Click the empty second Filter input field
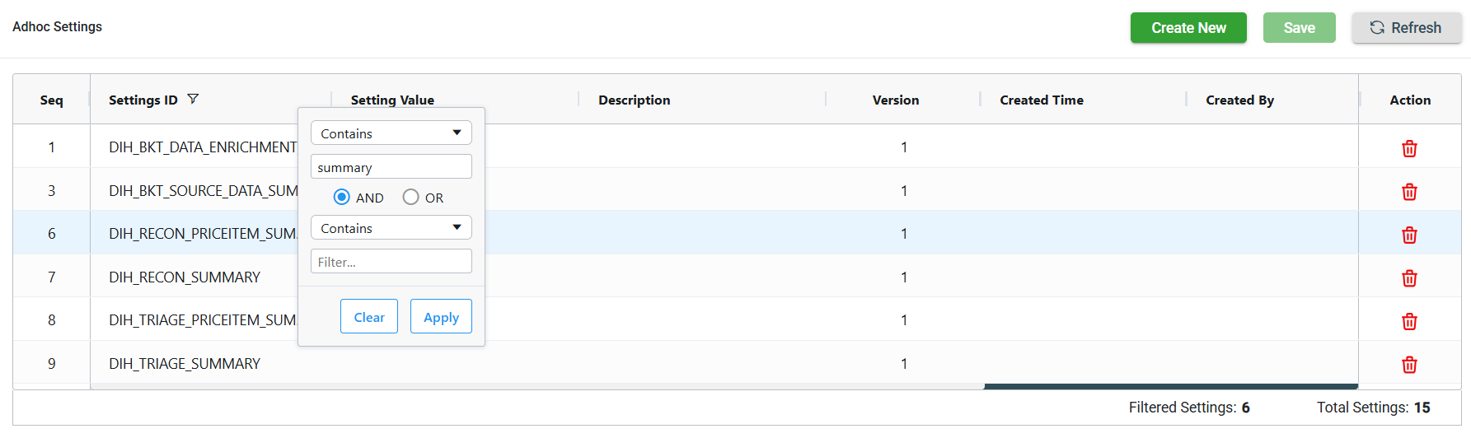The image size is (1471, 438). (x=391, y=262)
